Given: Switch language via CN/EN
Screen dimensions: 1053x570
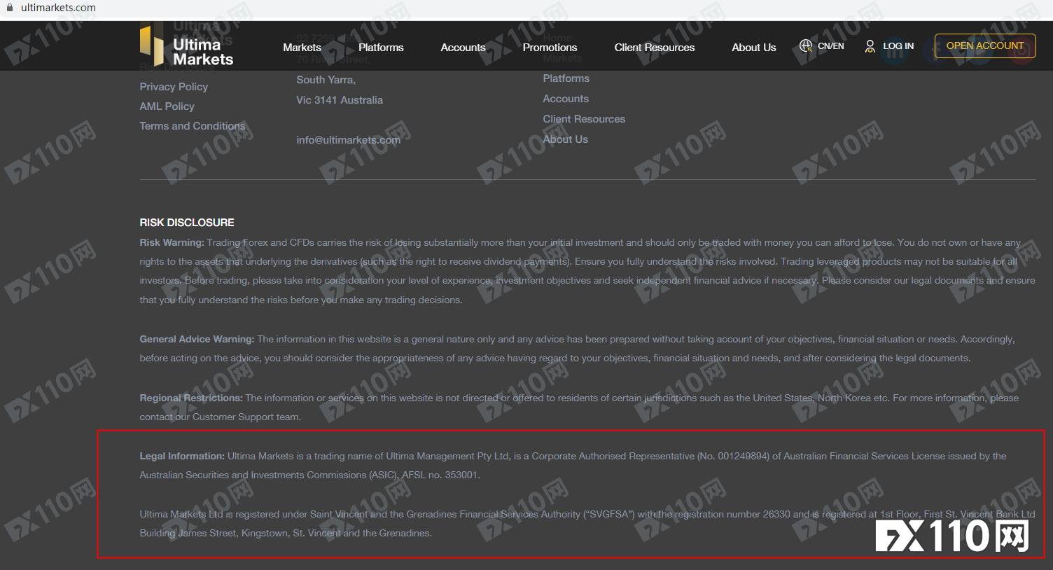Looking at the screenshot, I should tap(831, 46).
